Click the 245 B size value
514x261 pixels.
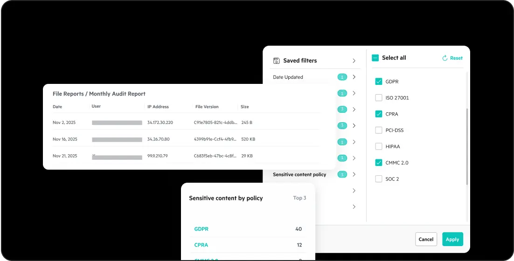[247, 123]
